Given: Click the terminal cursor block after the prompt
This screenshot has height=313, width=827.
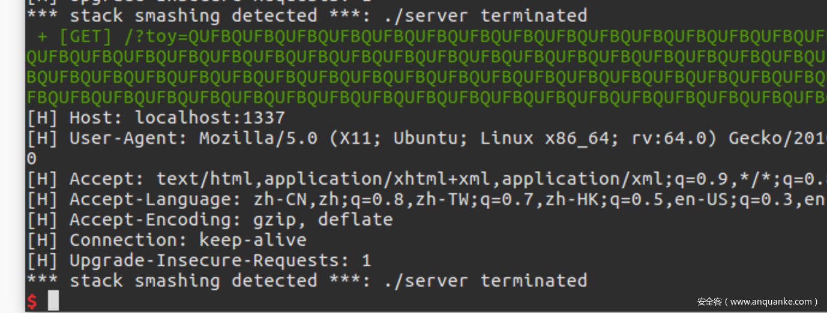Looking at the screenshot, I should (53, 300).
